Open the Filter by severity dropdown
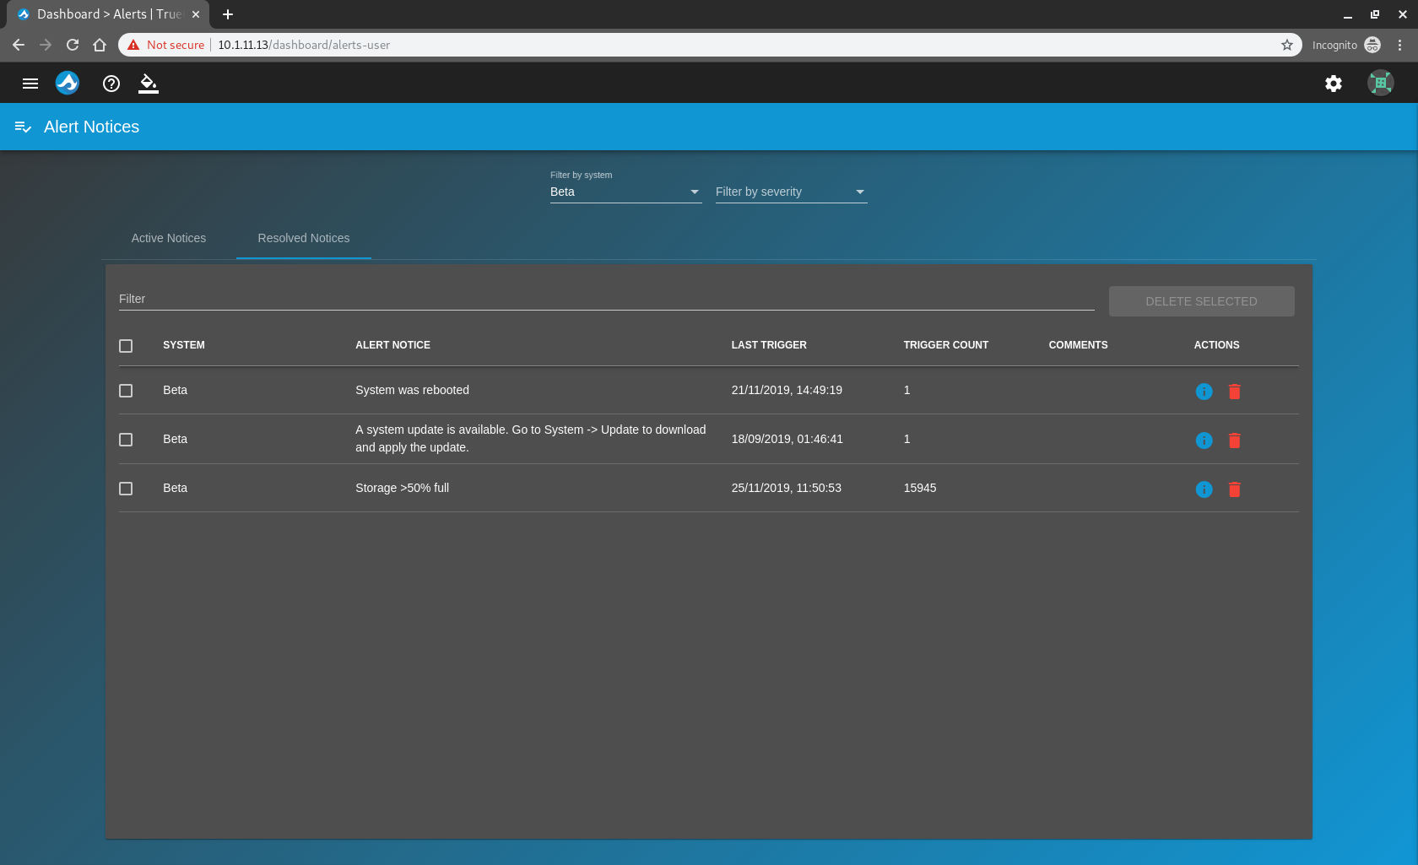The height and width of the screenshot is (865, 1418). pyautogui.click(x=791, y=192)
